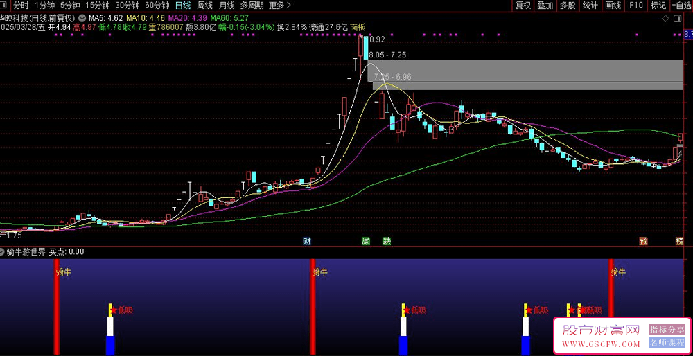Open the 多股 multi-stock view

[567, 6]
